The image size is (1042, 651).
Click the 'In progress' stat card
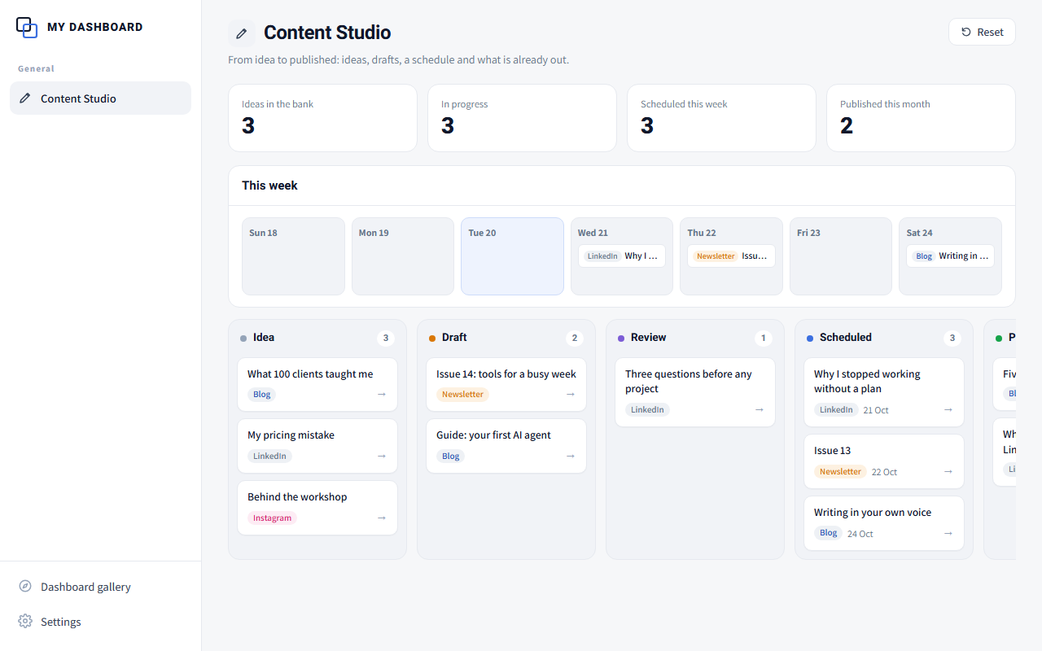pos(522,118)
